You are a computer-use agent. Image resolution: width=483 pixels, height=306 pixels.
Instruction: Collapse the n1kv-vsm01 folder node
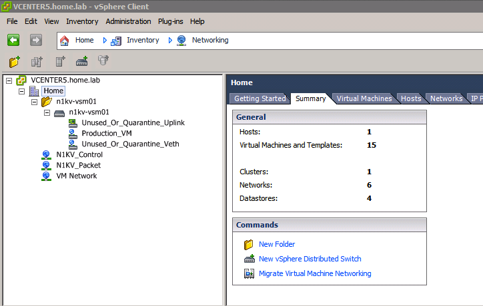(x=35, y=102)
